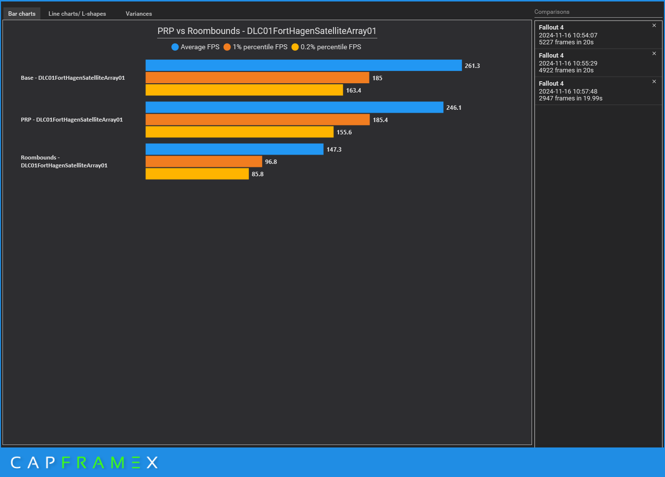
Task: Open the Variances tab
Action: 139,14
